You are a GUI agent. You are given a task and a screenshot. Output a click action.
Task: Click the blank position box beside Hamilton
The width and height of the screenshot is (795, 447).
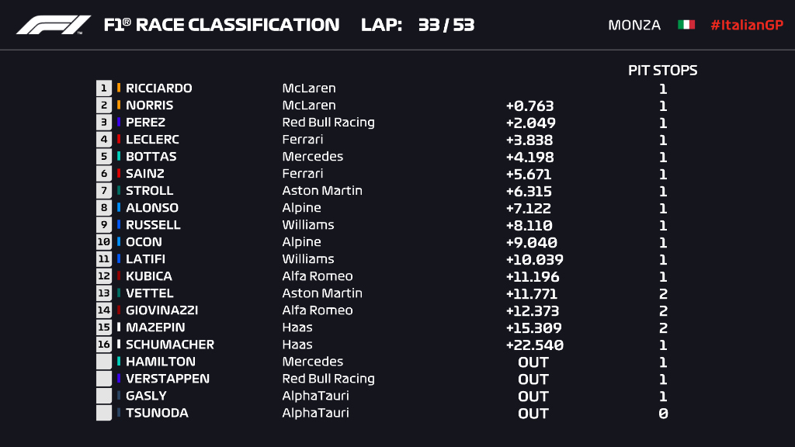[104, 362]
